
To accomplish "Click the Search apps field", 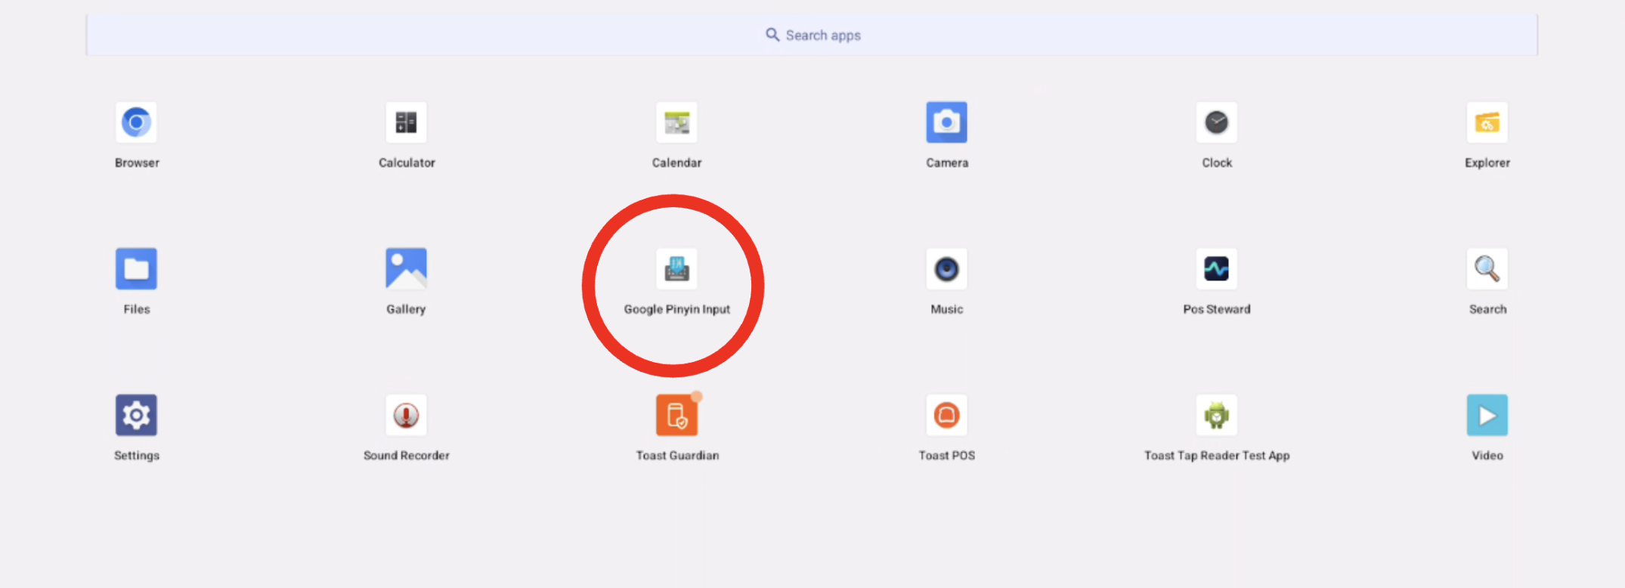I will click(983, 36).
